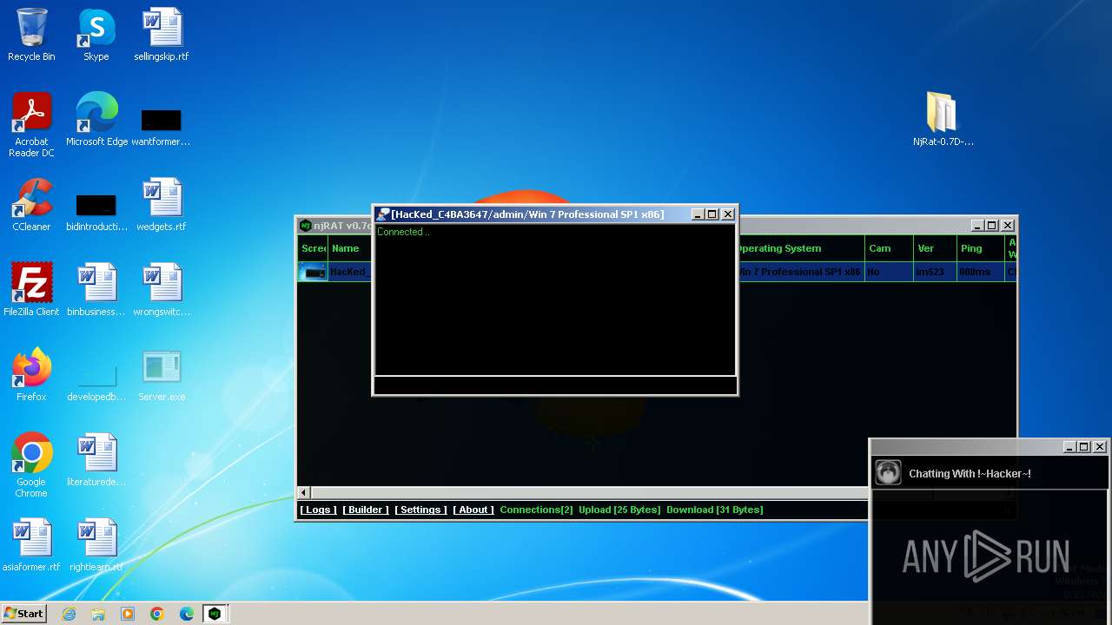1112x625 pixels.
Task: Close the HacKed chat window
Action: click(x=728, y=214)
